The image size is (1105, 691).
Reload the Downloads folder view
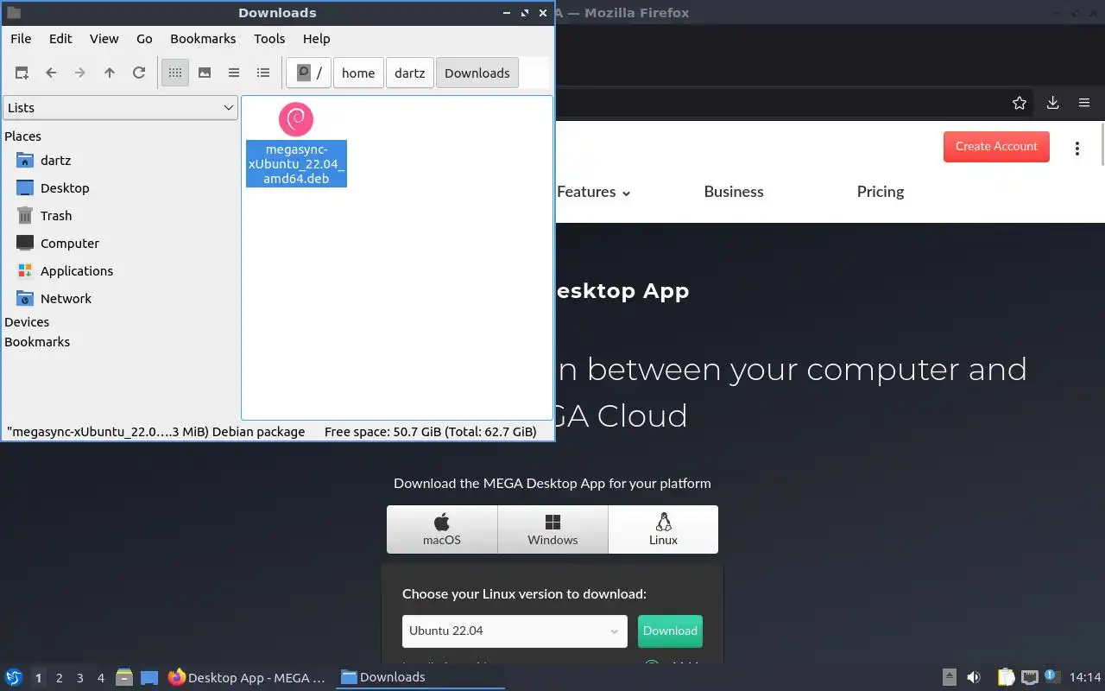pyautogui.click(x=139, y=73)
